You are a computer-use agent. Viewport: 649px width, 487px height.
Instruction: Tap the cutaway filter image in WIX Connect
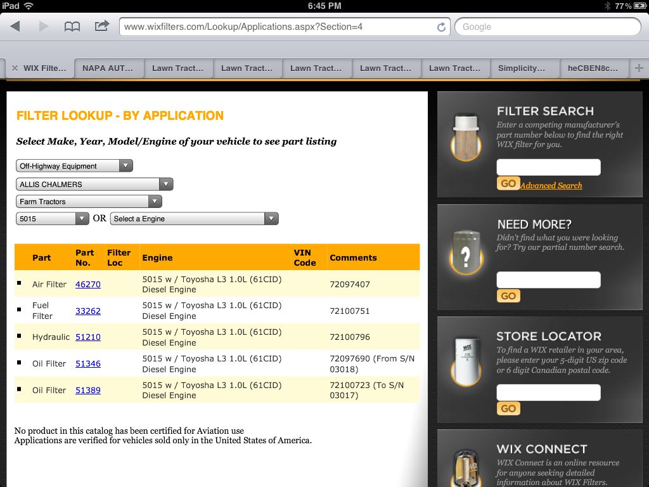466,468
